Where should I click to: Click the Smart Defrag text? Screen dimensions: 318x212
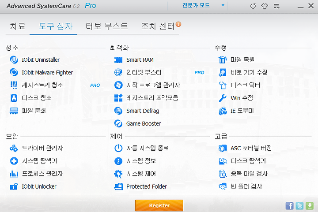coord(143,111)
